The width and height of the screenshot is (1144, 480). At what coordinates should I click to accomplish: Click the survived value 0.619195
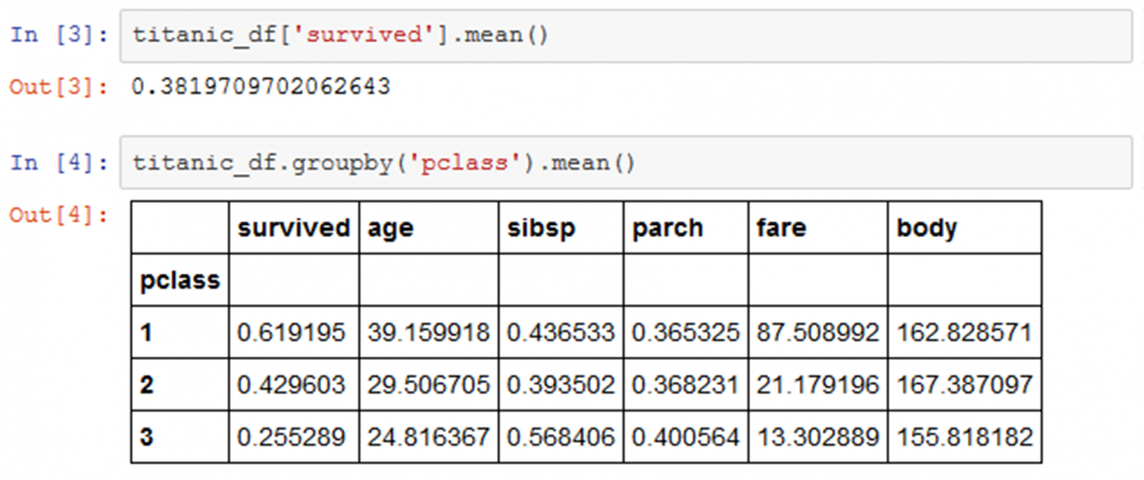coord(291,334)
